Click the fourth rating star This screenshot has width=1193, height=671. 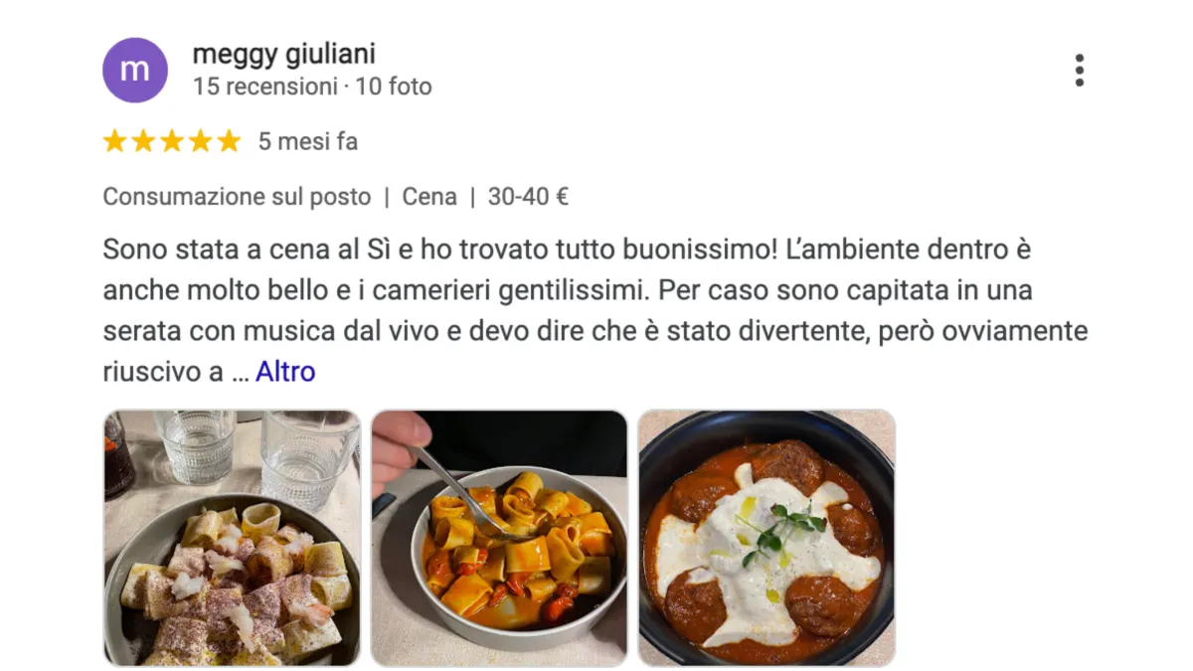pyautogui.click(x=201, y=141)
